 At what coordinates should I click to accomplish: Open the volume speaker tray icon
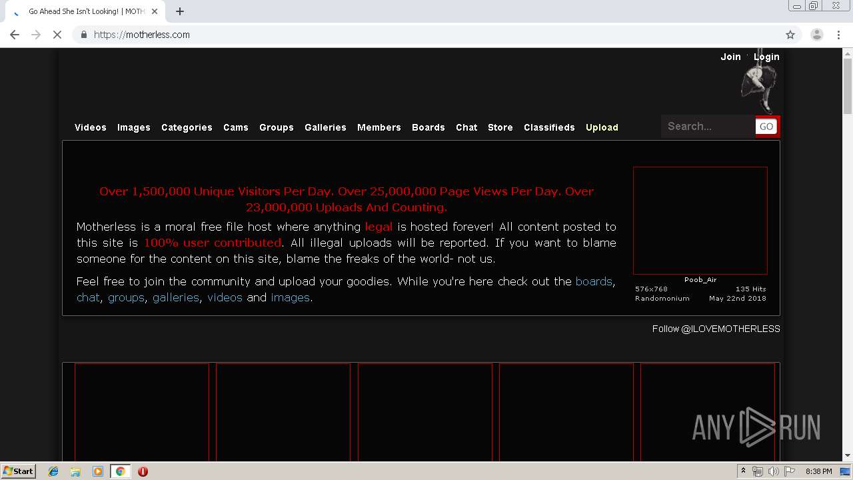tap(773, 471)
